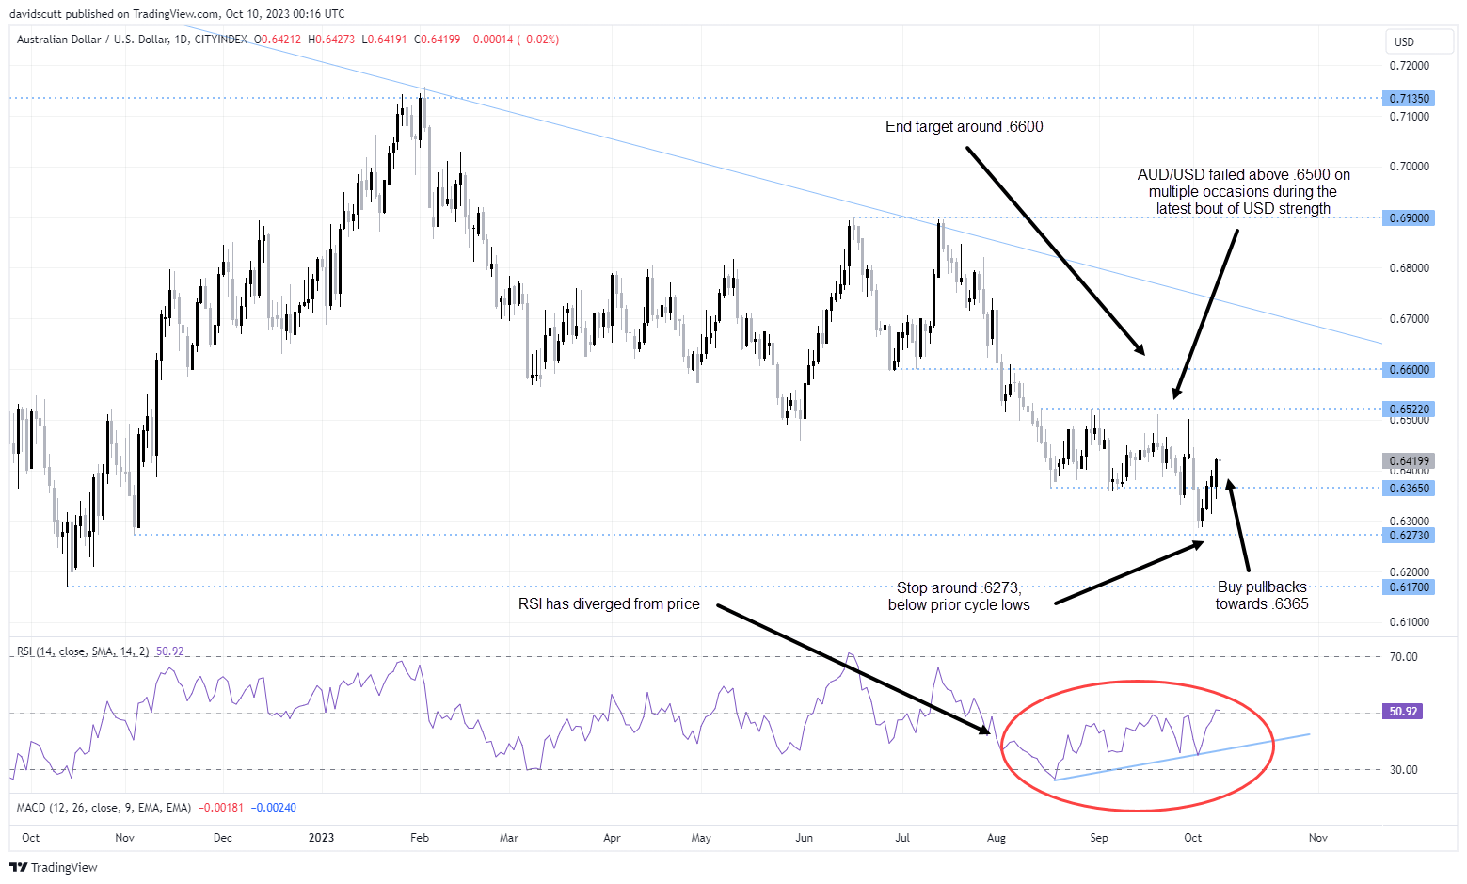This screenshot has height=884, width=1467.
Task: Select the 0.65220 price level label
Action: 1409,410
